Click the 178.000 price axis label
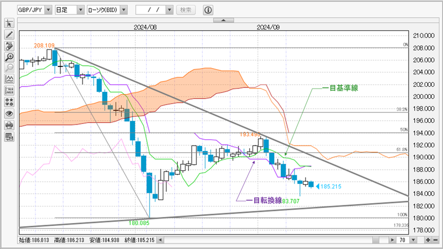The height and width of the screenshot is (249, 443). 424,230
